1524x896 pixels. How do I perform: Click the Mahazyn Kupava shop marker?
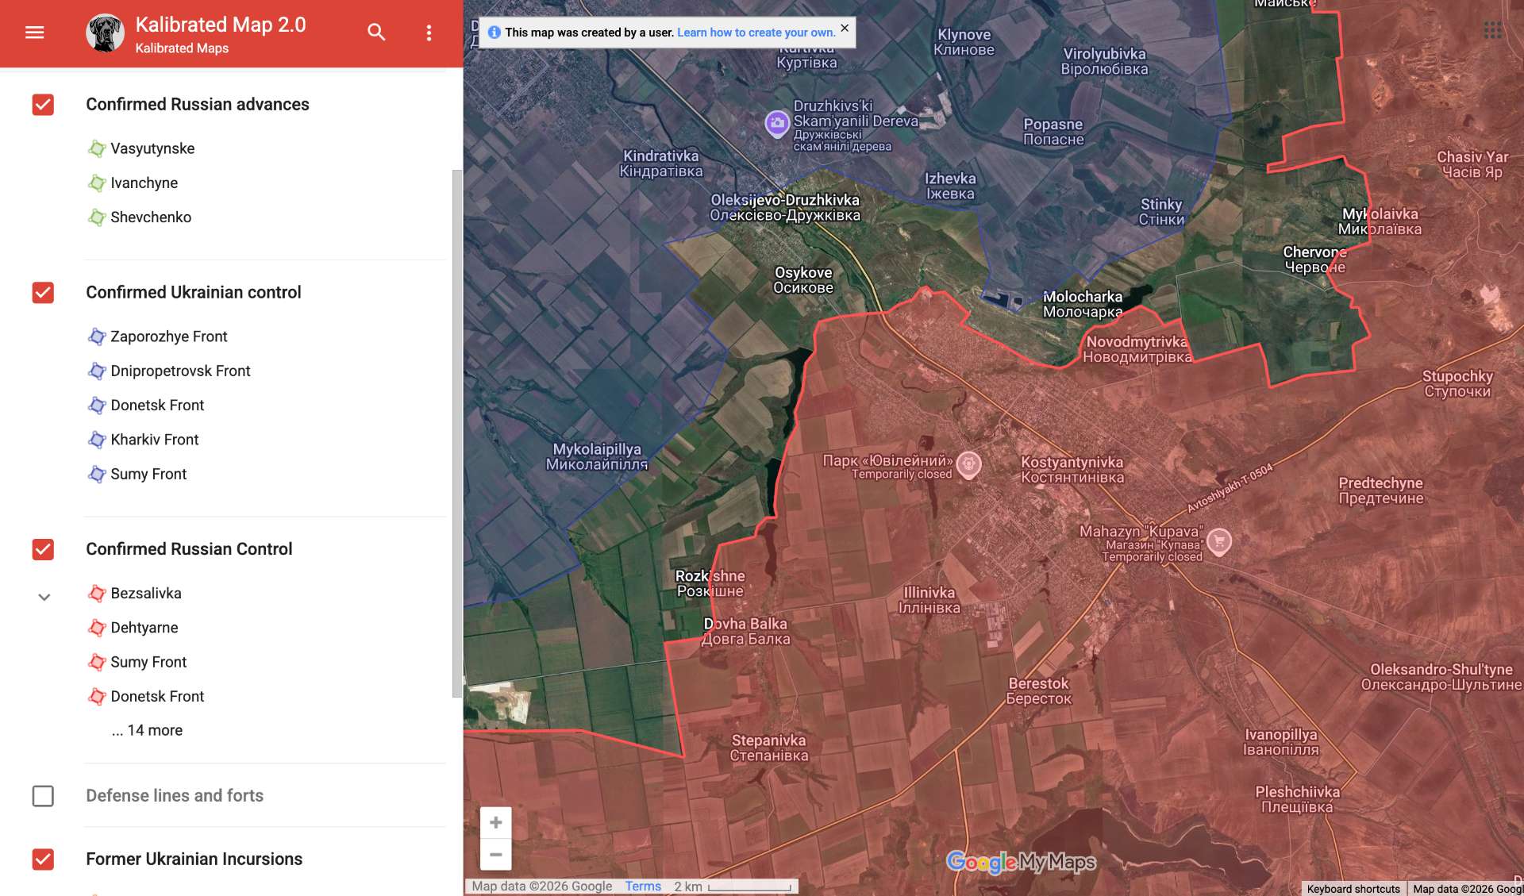(x=1219, y=541)
